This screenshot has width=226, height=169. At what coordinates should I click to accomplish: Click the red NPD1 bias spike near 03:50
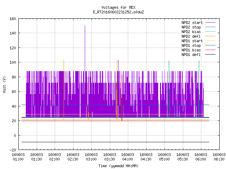coord(122,98)
